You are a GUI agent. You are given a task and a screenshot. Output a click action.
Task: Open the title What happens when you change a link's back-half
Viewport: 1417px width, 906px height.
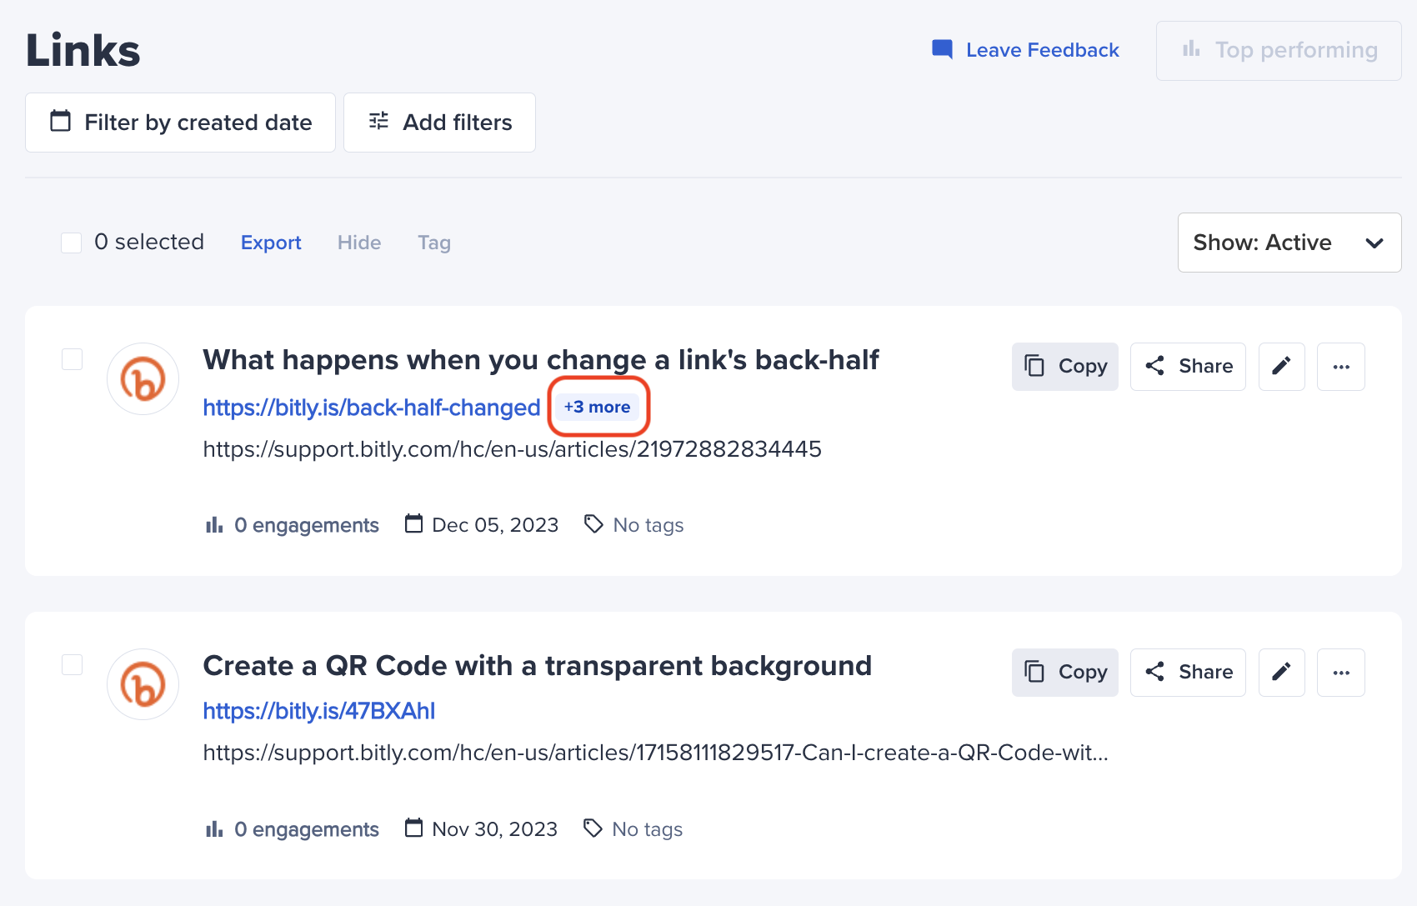[541, 359]
